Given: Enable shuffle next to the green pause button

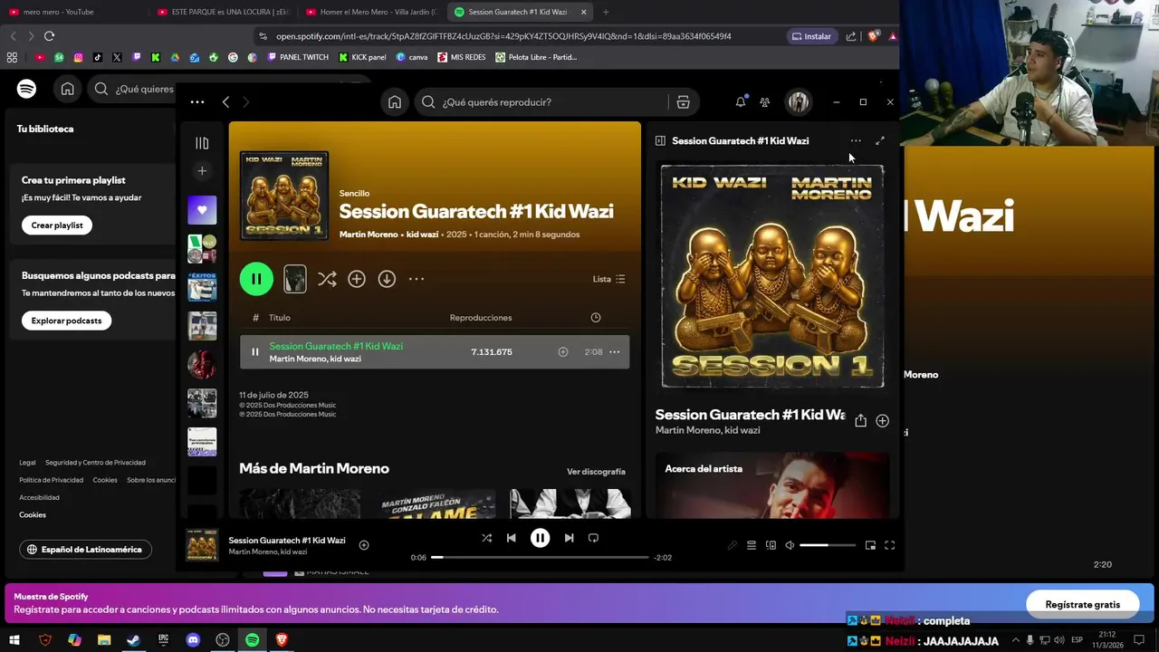Looking at the screenshot, I should click(327, 279).
